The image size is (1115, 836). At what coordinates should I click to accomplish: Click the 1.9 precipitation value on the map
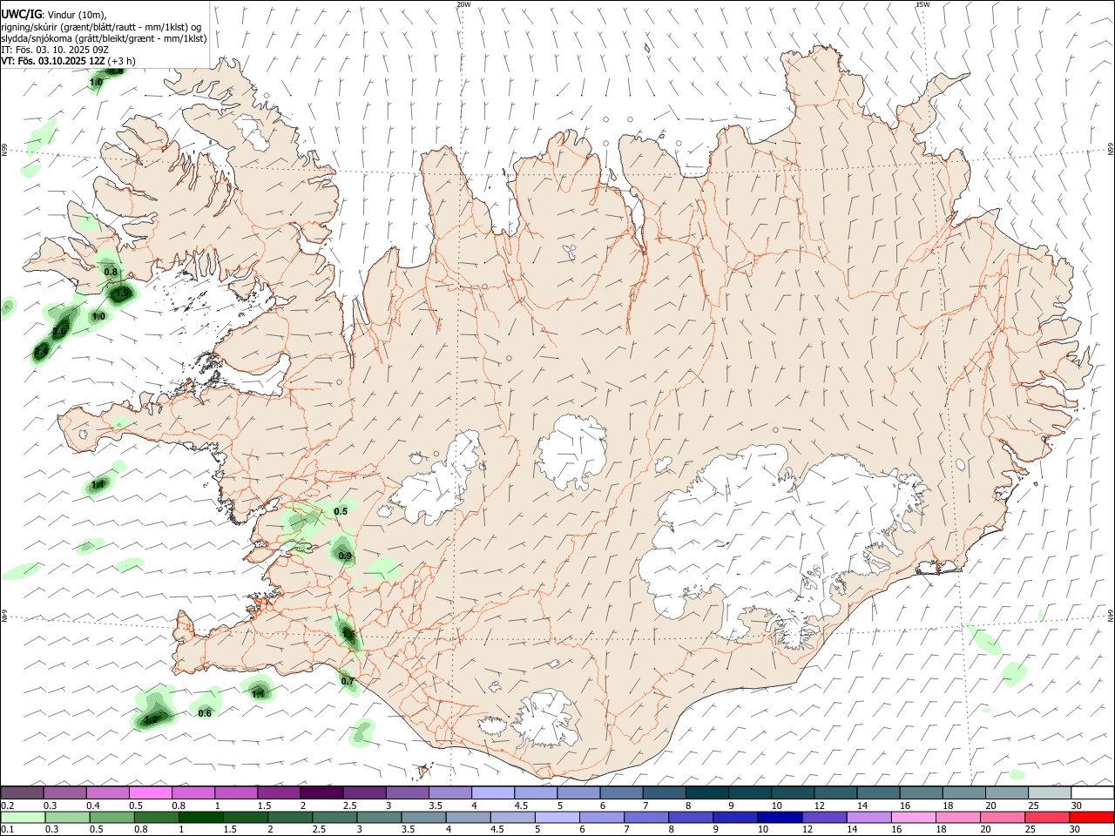pos(123,294)
